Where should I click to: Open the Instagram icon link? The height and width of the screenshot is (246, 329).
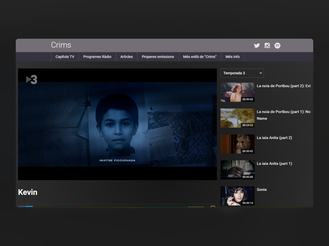click(x=267, y=46)
